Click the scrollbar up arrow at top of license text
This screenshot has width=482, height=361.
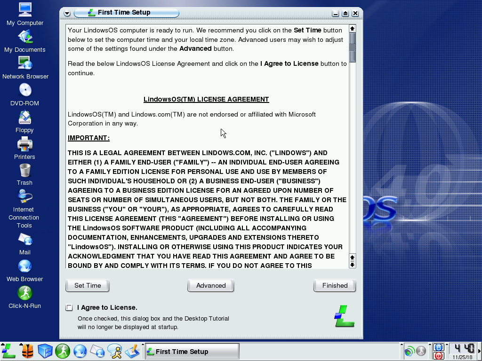click(352, 29)
